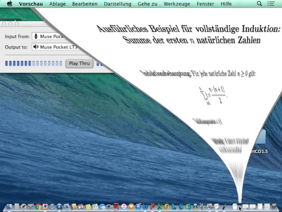Image resolution: width=282 pixels, height=212 pixels.
Task: Open the Calendar app in the Dock
Action: click(x=81, y=206)
